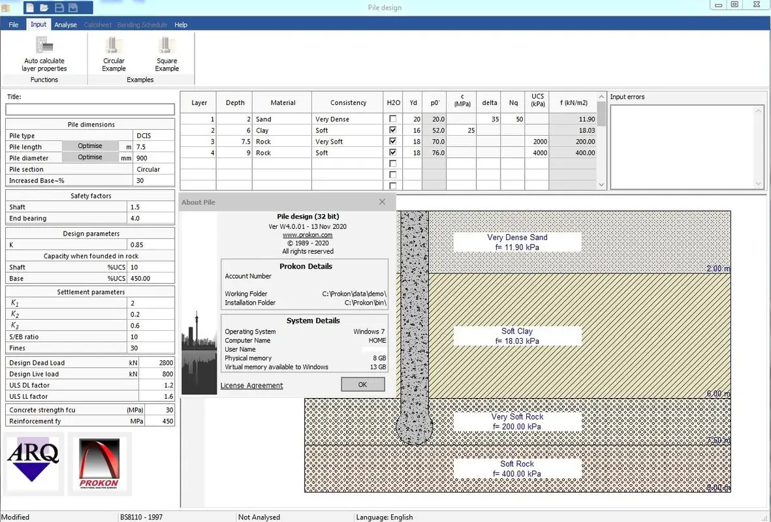Toggle H2O checkbox for the Clay layer
The image size is (771, 522).
point(392,130)
